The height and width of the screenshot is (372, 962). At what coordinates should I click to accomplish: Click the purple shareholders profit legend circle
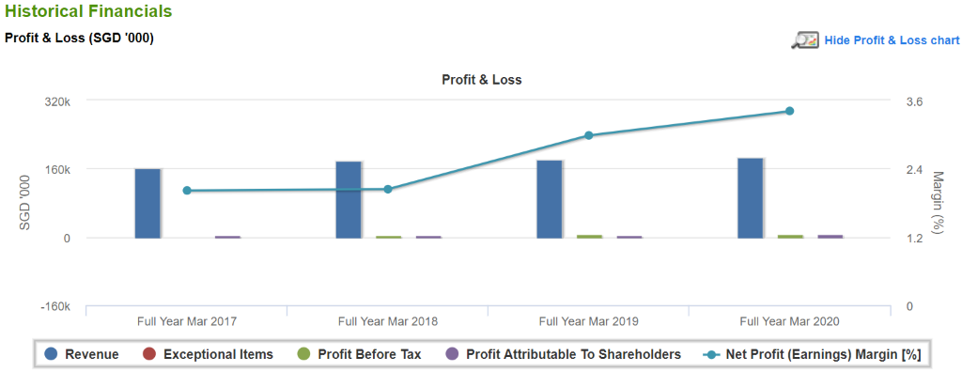(x=451, y=354)
